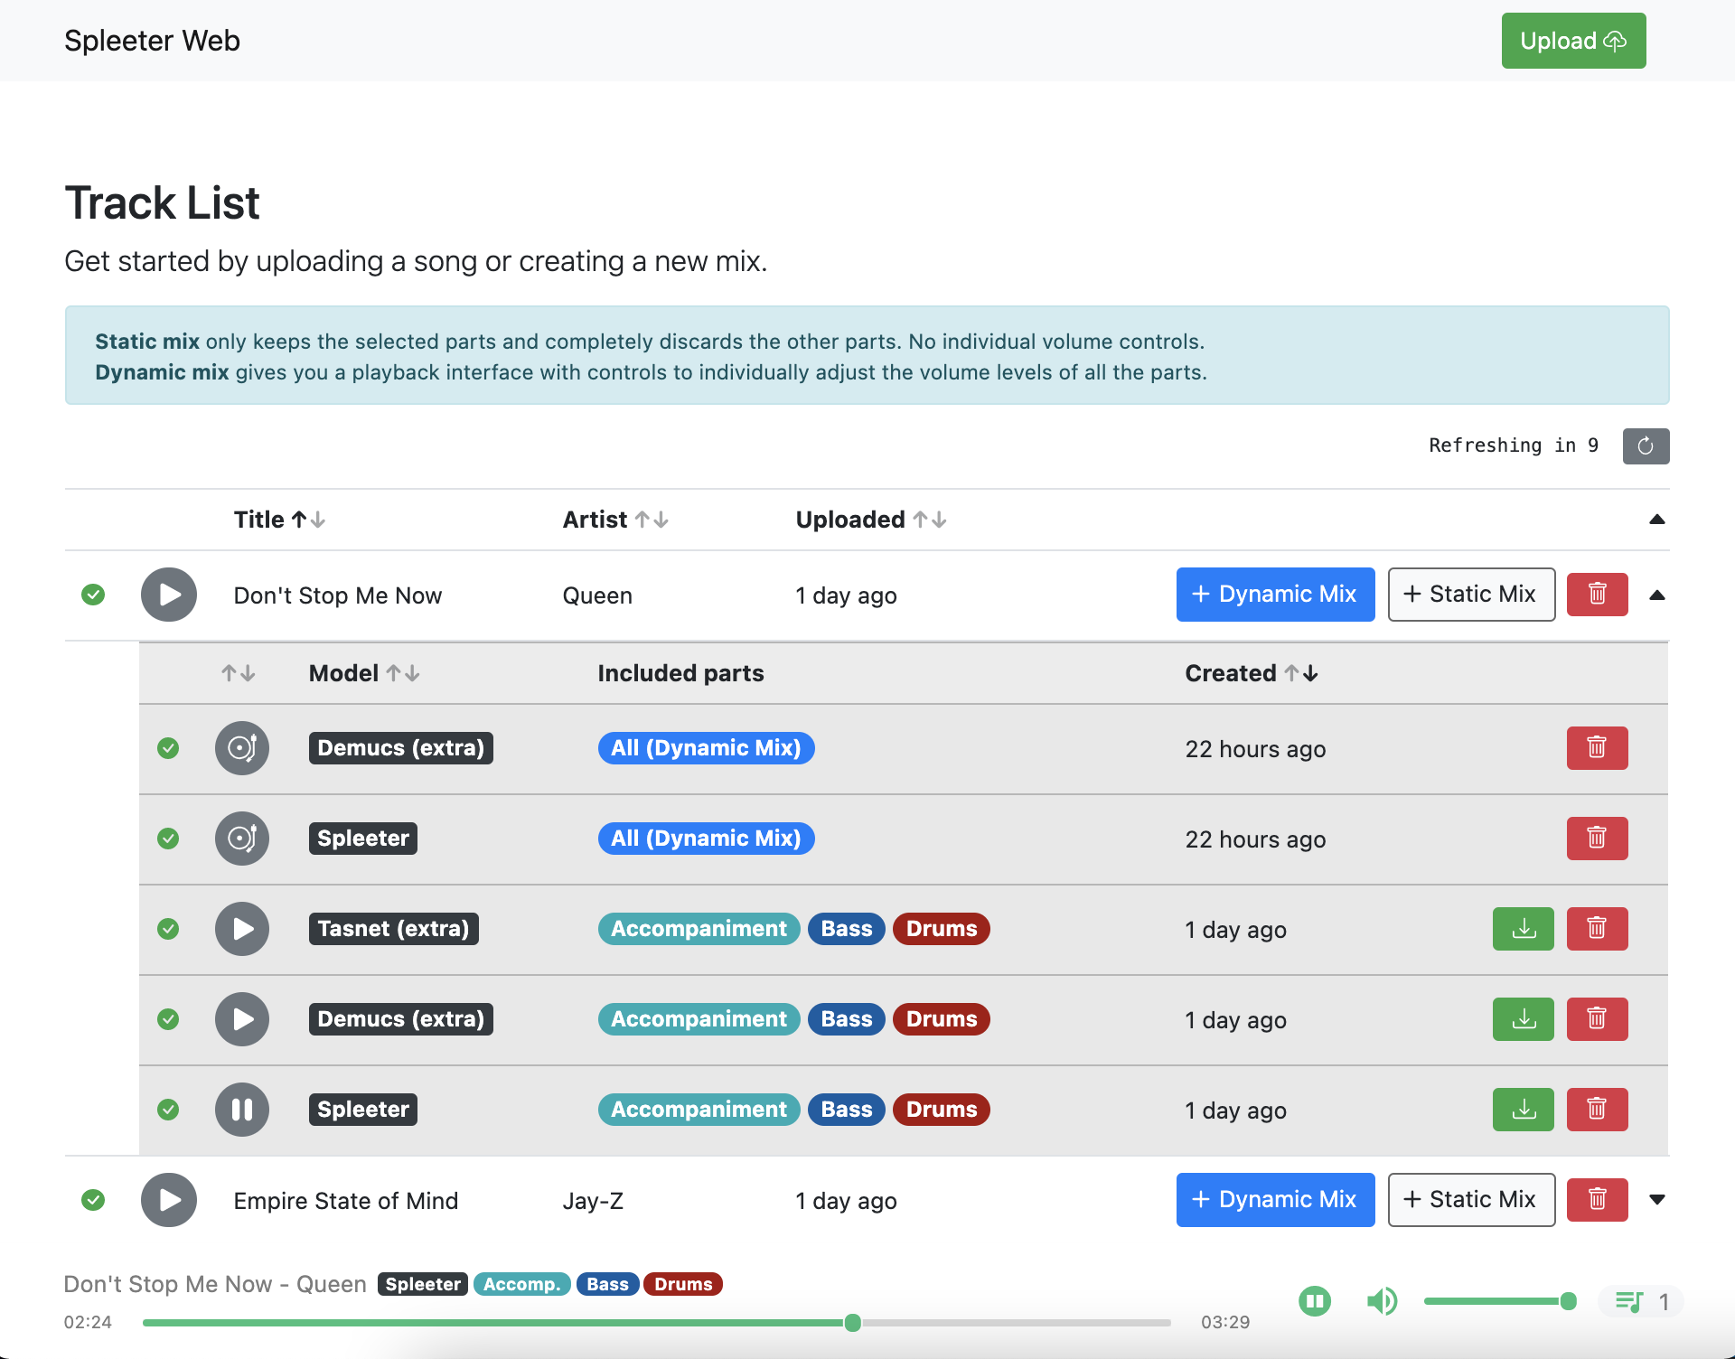The width and height of the screenshot is (1735, 1359).
Task: Open the playlist queue icon in player
Action: tap(1629, 1301)
